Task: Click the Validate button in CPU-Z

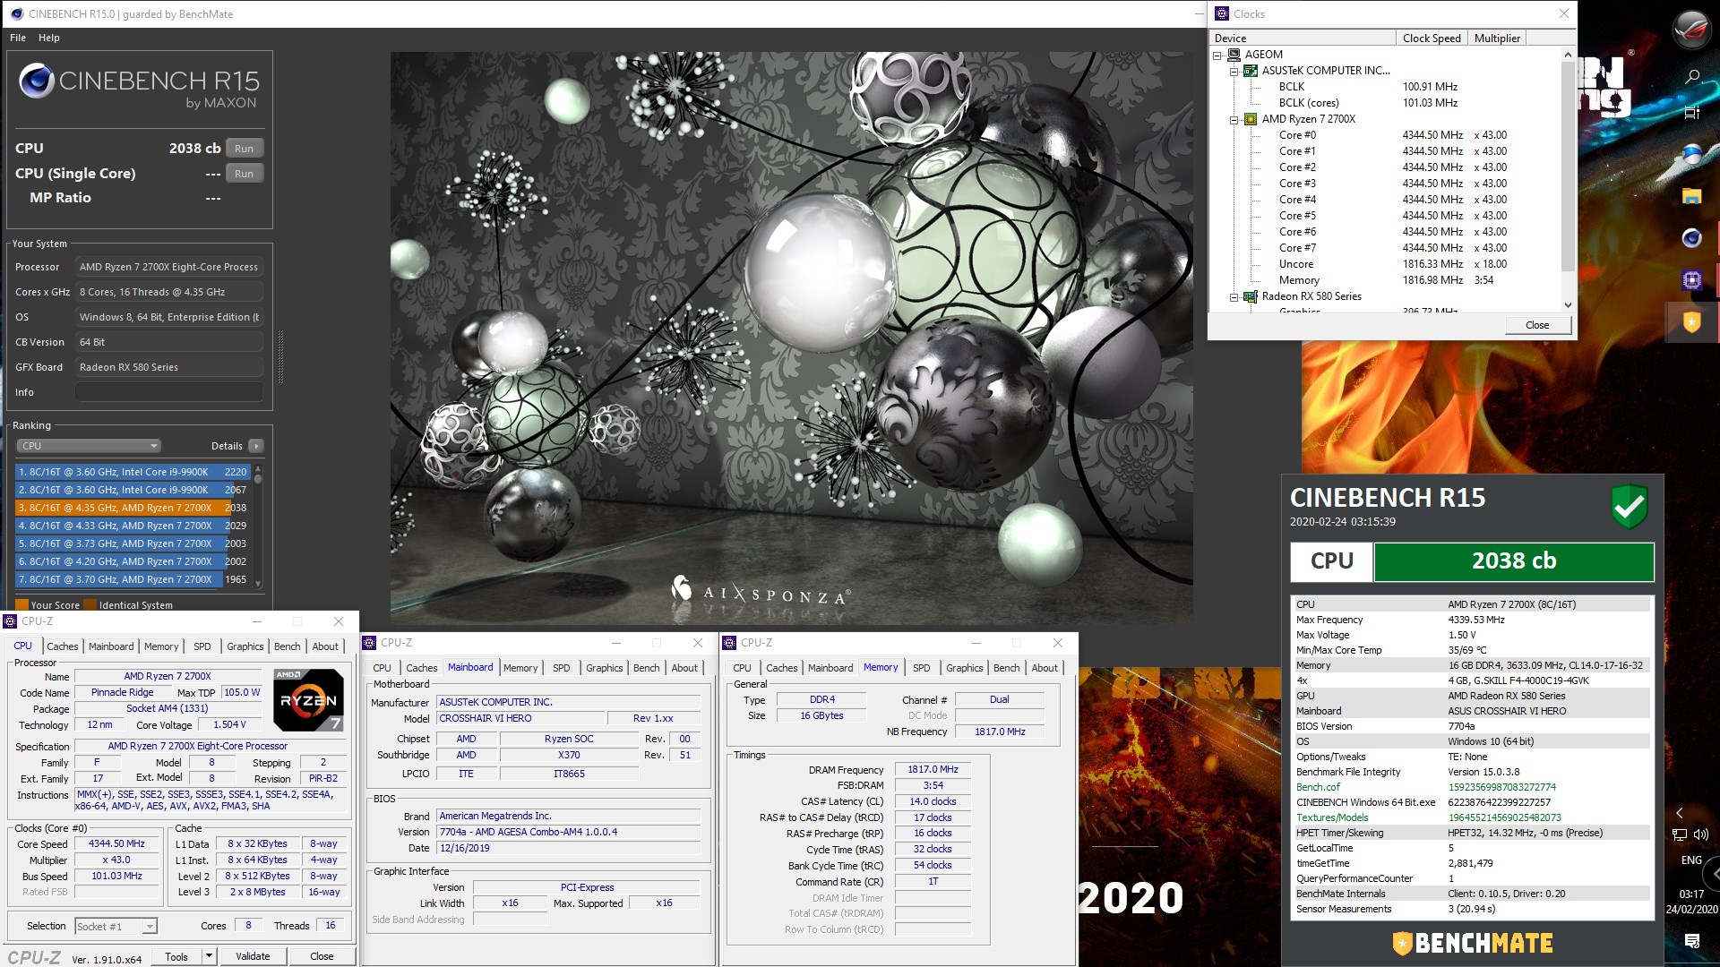Action: click(x=253, y=956)
